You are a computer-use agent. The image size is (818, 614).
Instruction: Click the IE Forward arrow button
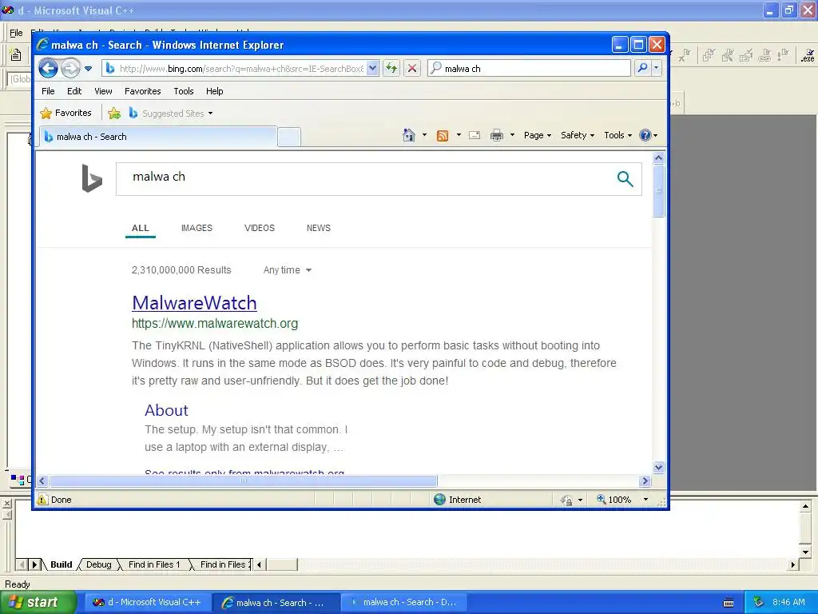(x=70, y=69)
